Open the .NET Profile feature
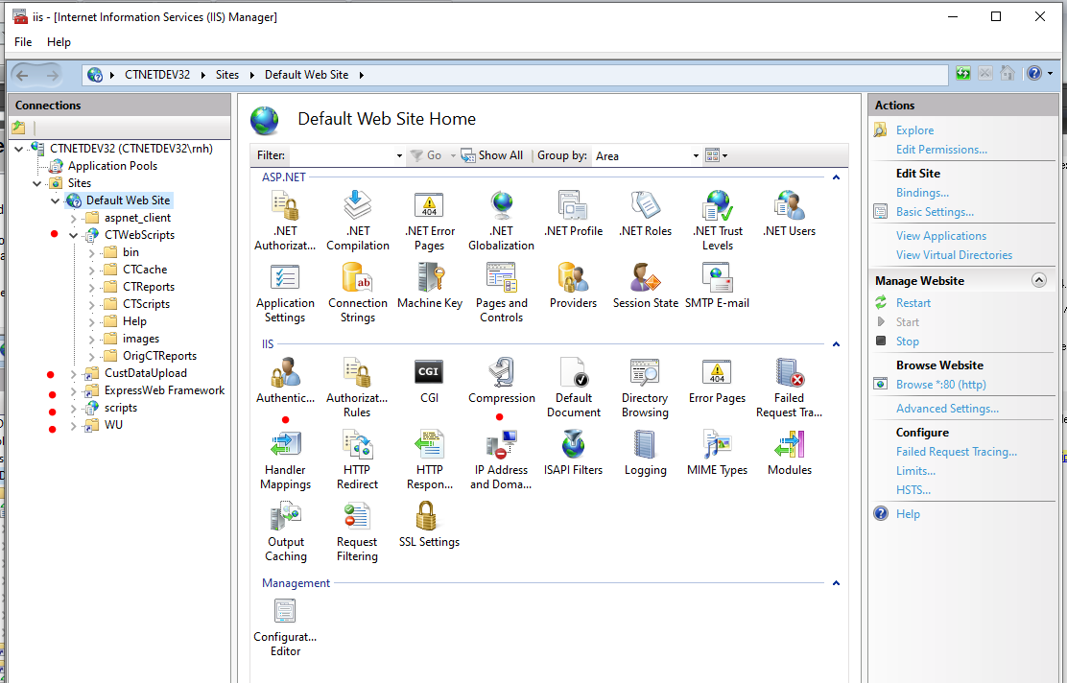This screenshot has height=683, width=1067. 573,213
